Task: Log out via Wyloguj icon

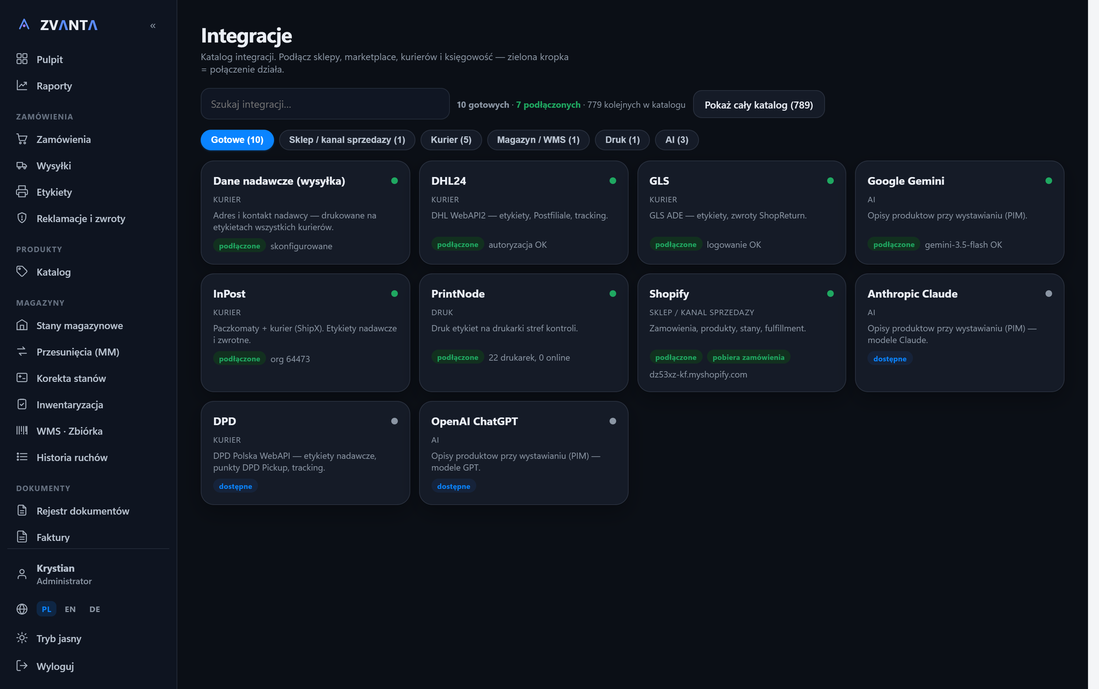Action: click(x=22, y=666)
